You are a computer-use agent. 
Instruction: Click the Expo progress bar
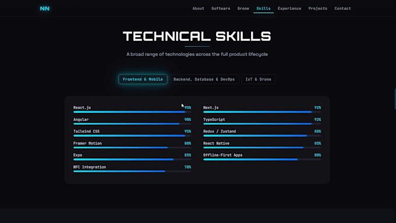132,160
